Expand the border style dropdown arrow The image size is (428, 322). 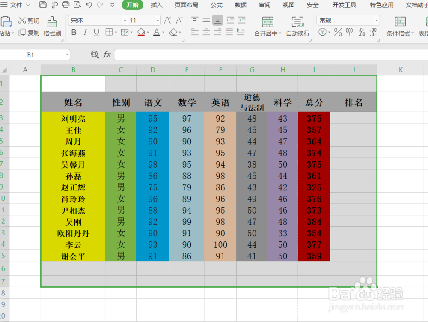pos(116,33)
